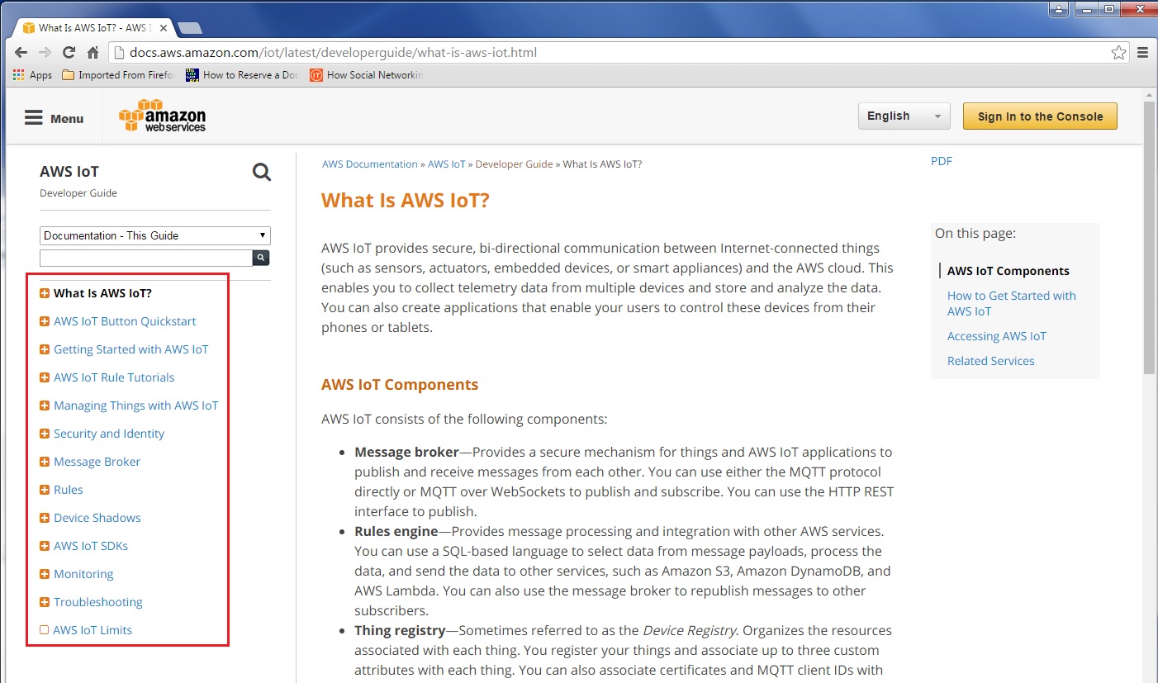Expand the Device Shadows node
This screenshot has width=1158, height=683.
pos(45,518)
